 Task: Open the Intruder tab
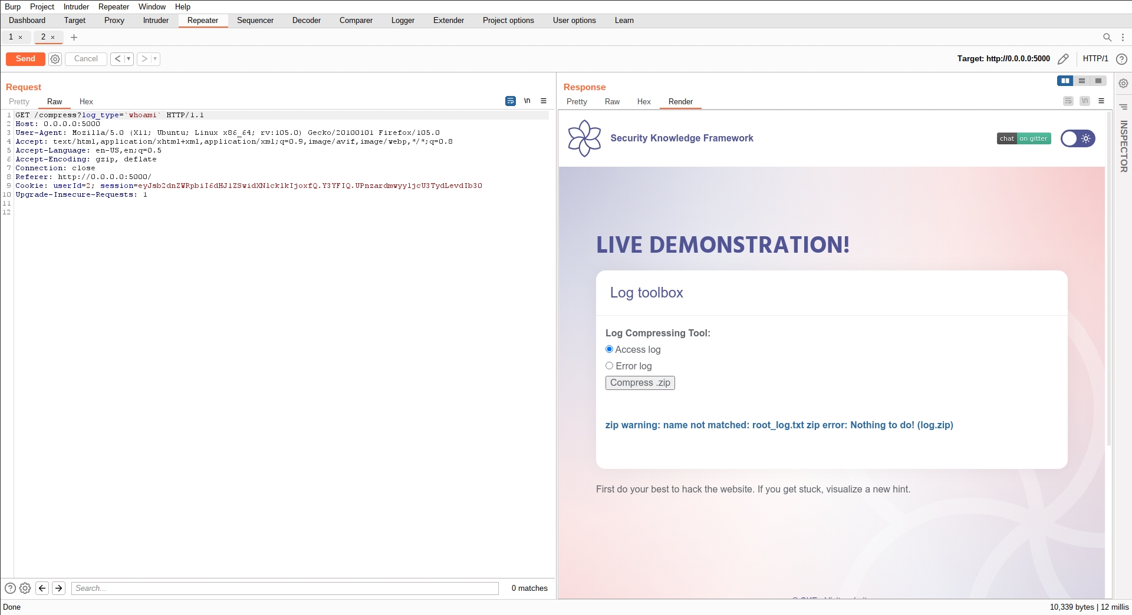[156, 21]
